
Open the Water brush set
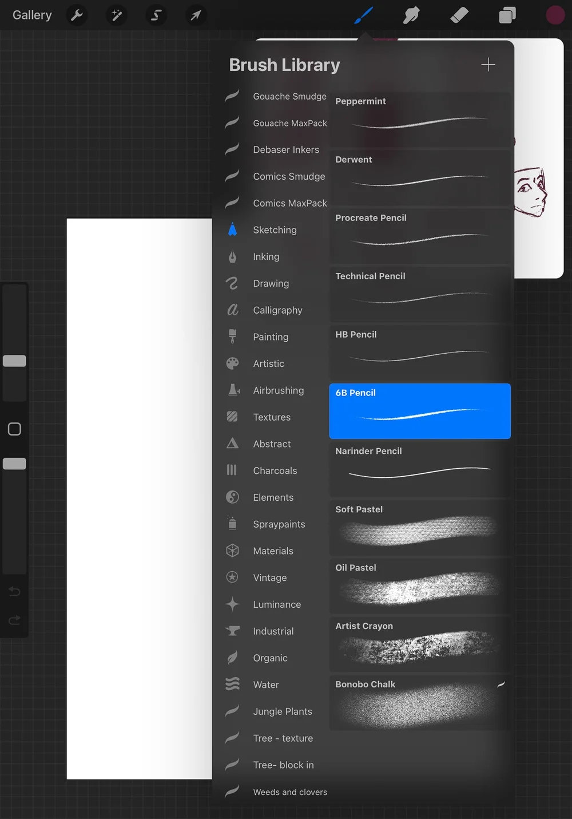[266, 685]
